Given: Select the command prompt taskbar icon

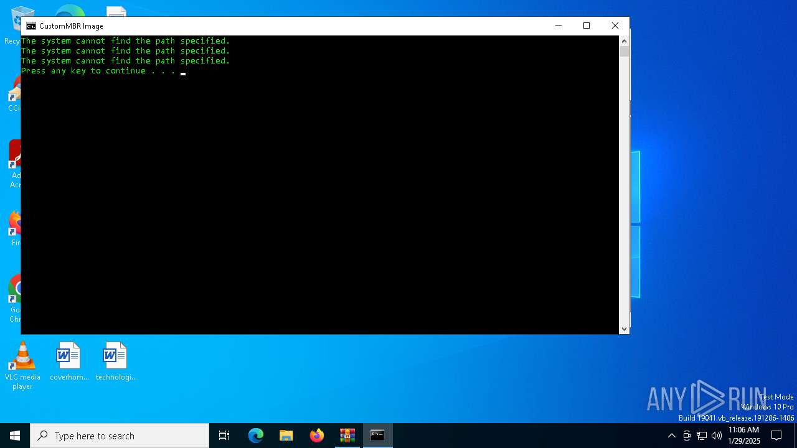Looking at the screenshot, I should pos(377,436).
